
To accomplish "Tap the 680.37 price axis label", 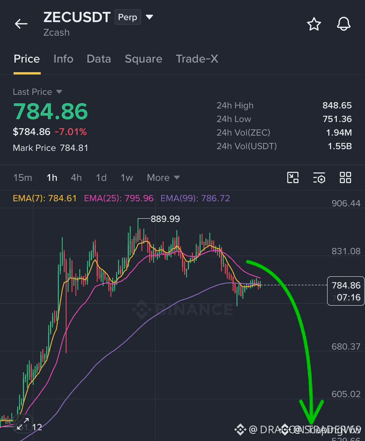I will pyautogui.click(x=346, y=346).
